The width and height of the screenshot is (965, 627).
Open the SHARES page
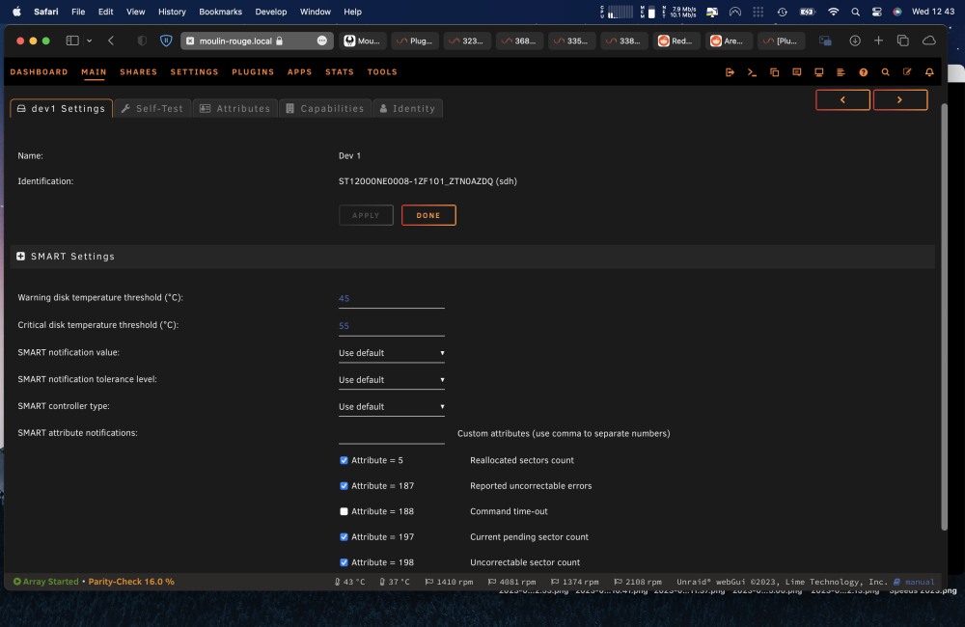point(138,72)
